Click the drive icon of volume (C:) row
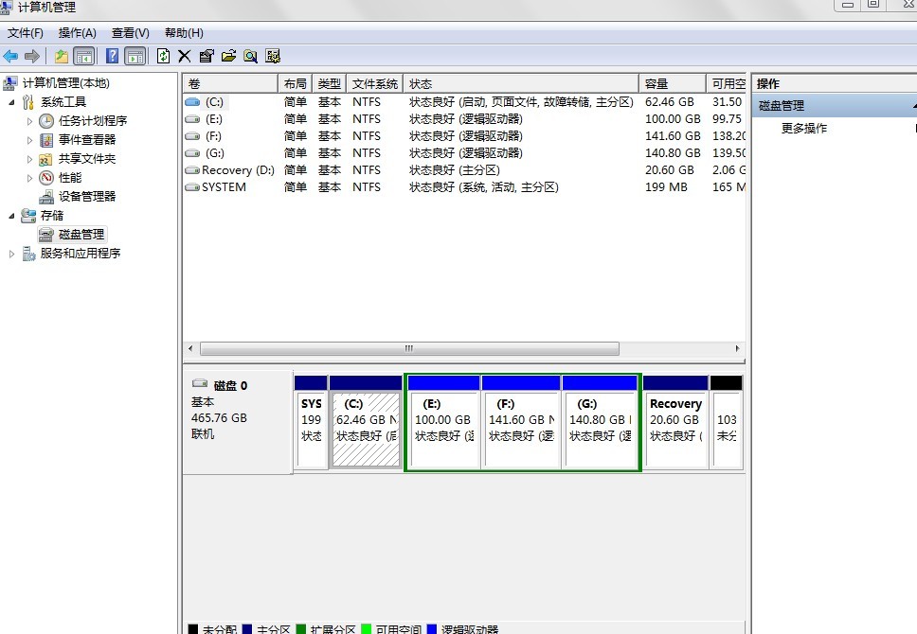The width and height of the screenshot is (917, 634). pos(192,101)
